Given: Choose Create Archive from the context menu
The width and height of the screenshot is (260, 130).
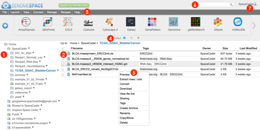Looking at the screenshot, I should pyautogui.click(x=129, y=108).
